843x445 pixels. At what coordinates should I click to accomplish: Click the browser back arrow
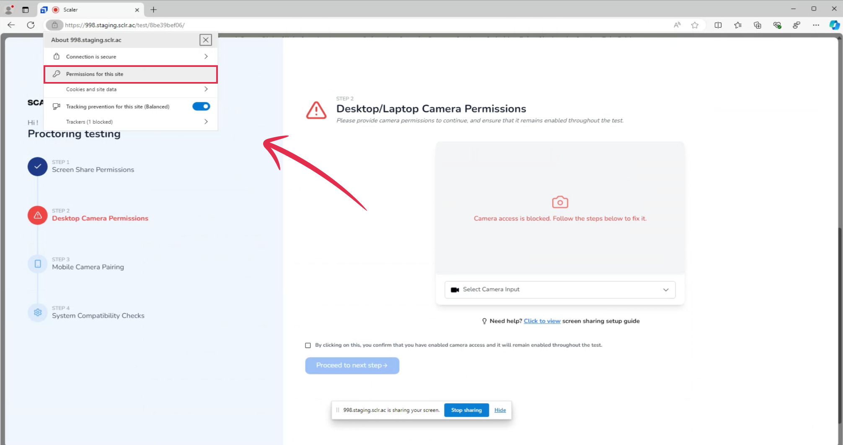[x=11, y=25]
